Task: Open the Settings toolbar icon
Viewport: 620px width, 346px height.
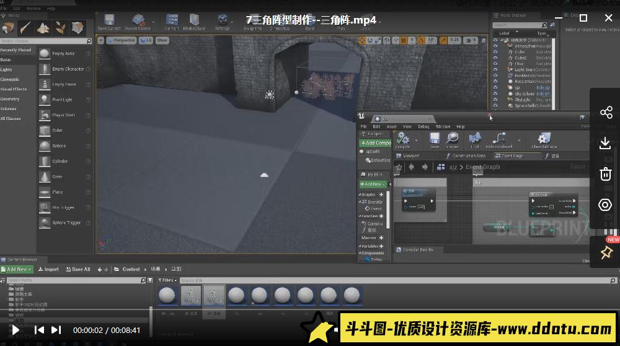Action: coord(222,22)
